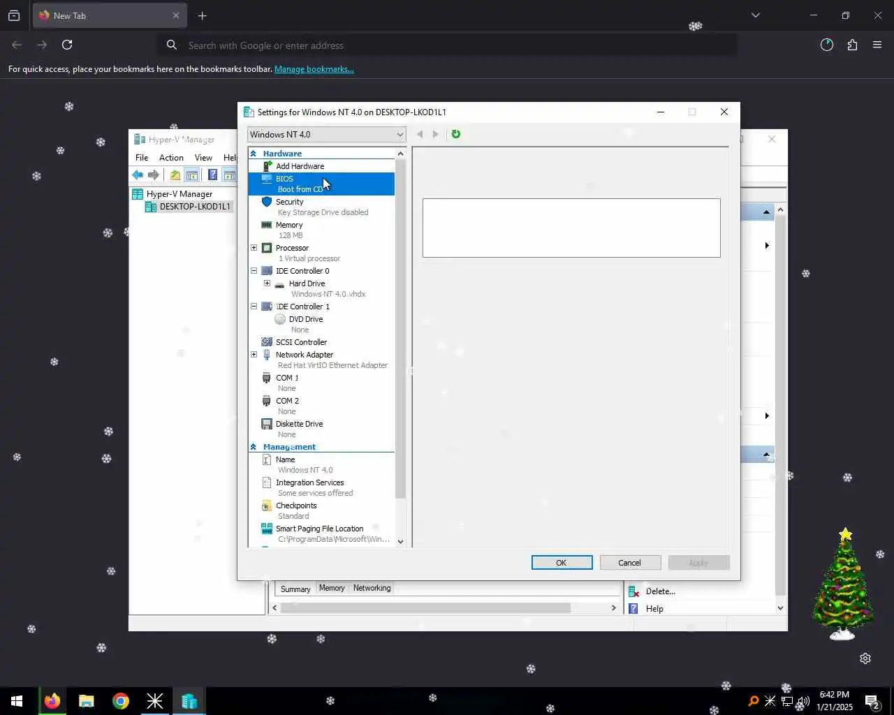Click 'Red Hat VirtIO Ethernet Adapter' text
The height and width of the screenshot is (715, 894).
click(x=332, y=365)
